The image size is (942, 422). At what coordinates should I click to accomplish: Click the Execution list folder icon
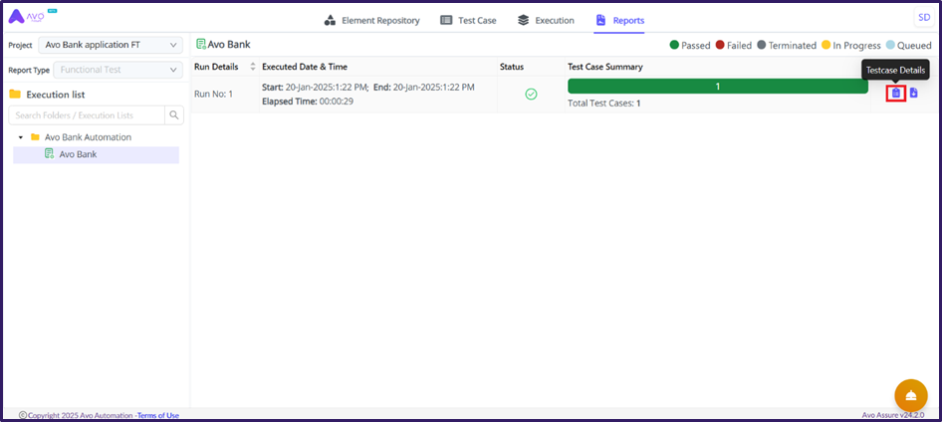point(15,95)
